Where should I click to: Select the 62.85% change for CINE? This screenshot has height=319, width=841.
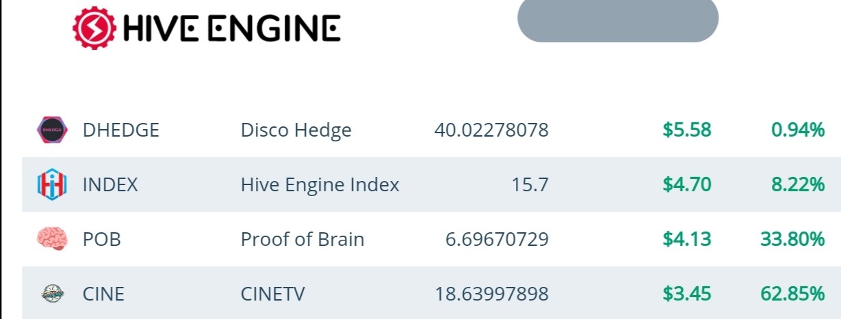click(x=792, y=294)
